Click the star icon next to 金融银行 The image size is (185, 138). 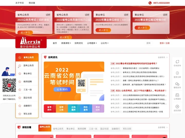click(20, 106)
